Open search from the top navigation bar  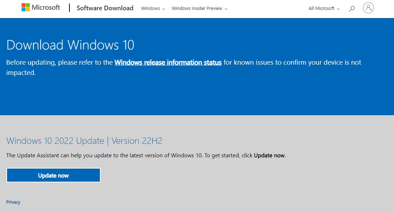coord(351,8)
